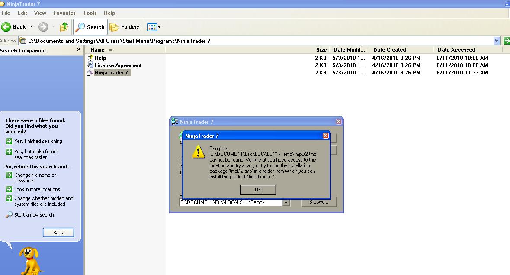
Task: Sort by the Name column header
Action: (x=125, y=50)
